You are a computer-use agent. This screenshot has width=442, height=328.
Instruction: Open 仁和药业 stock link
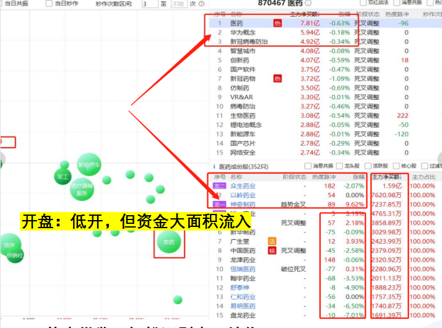pyautogui.click(x=243, y=296)
